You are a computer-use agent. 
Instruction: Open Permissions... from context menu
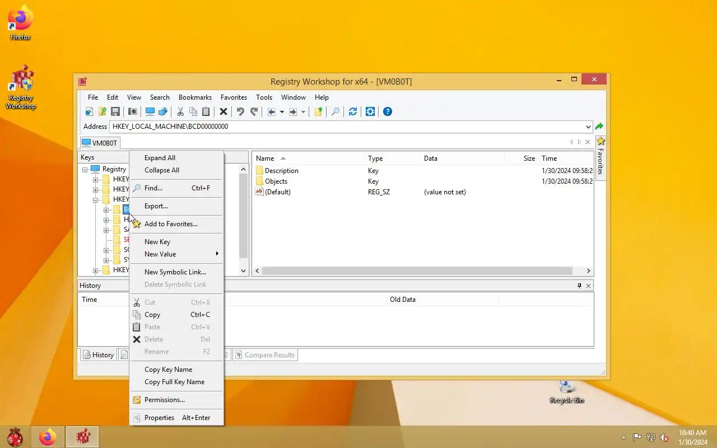176,400
